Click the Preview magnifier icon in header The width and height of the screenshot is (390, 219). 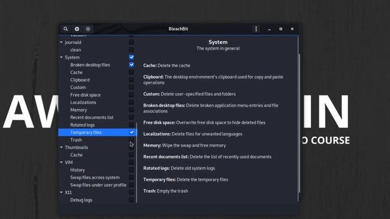pos(66,29)
